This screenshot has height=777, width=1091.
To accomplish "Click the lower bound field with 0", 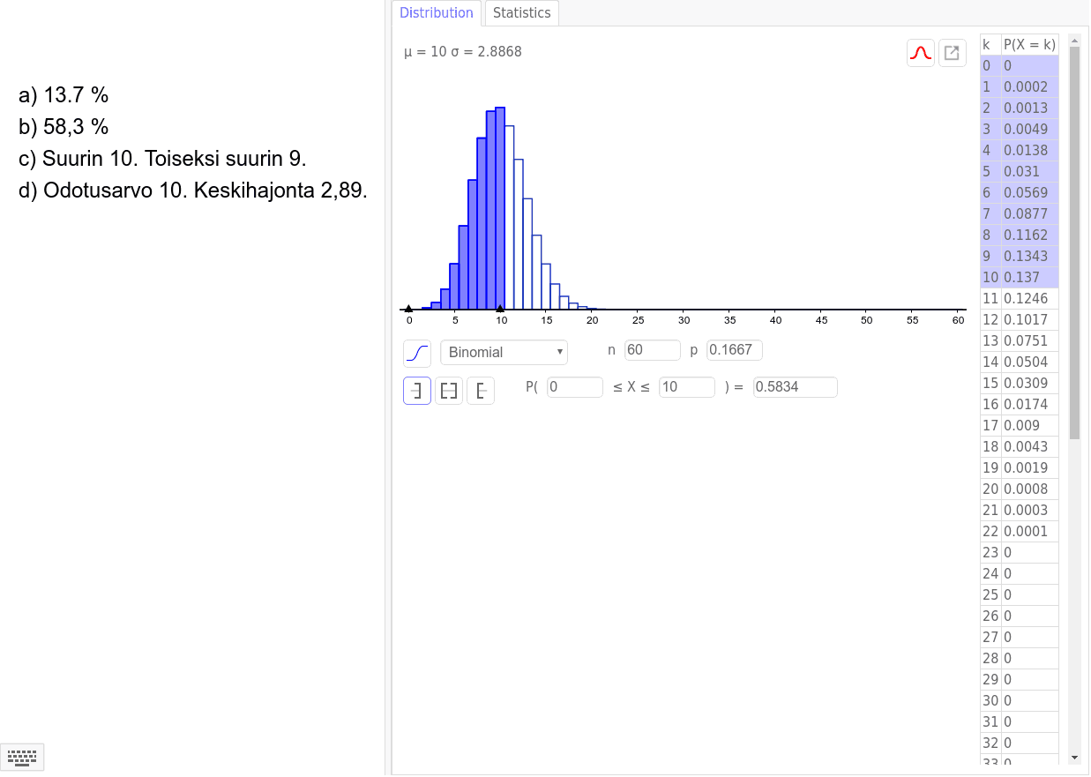I will point(575,386).
